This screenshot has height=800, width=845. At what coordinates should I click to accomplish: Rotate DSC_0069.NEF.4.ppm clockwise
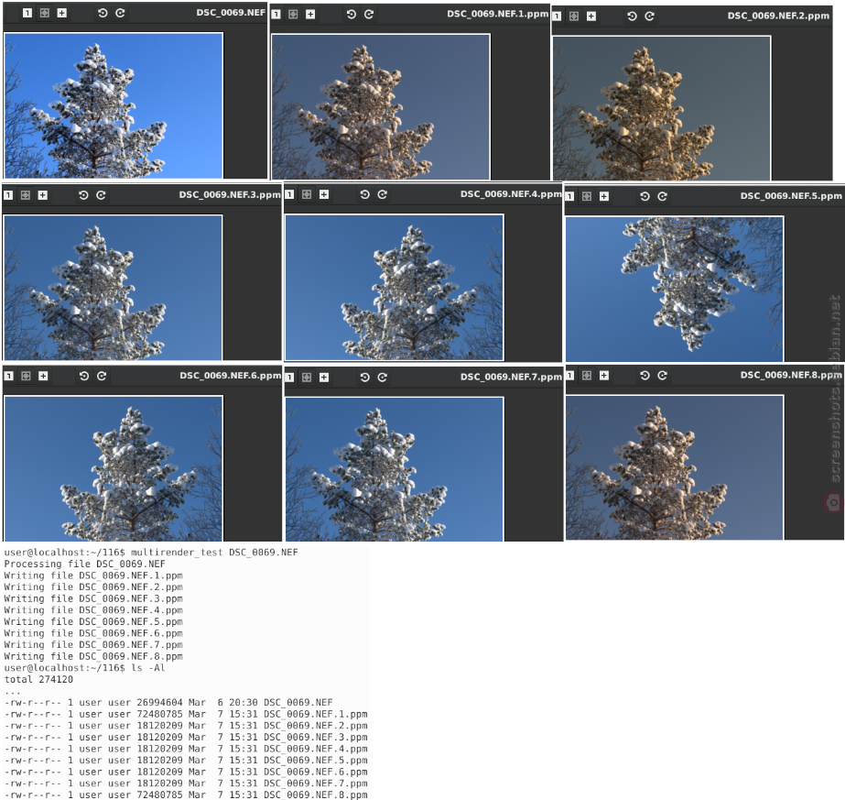coord(382,194)
